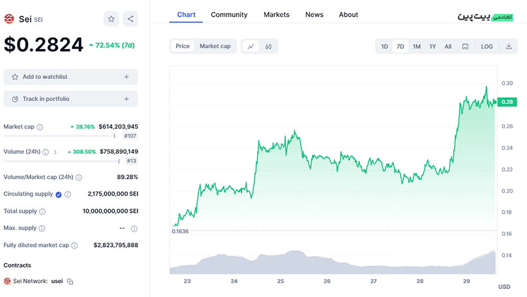Switch to candlestick chart icon
Image resolution: width=527 pixels, height=297 pixels.
tap(268, 47)
